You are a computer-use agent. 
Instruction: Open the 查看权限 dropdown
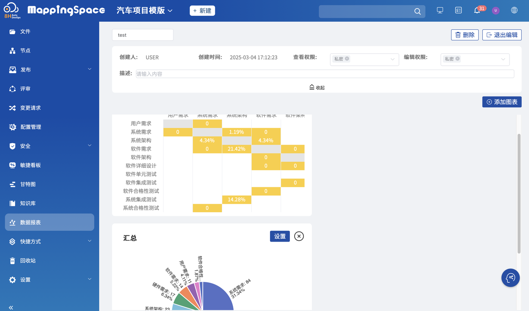tap(364, 59)
